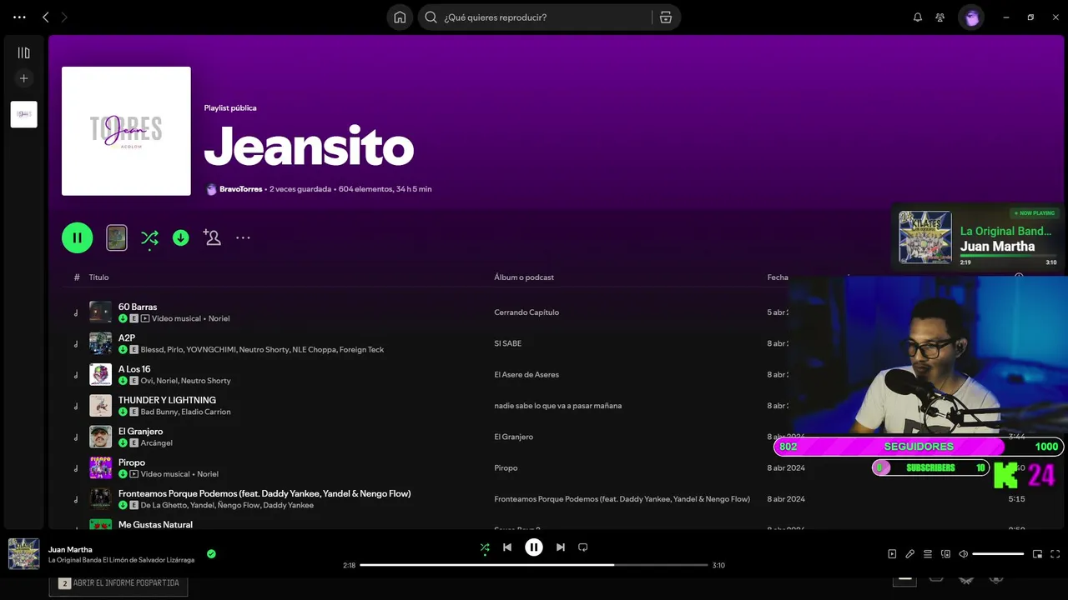This screenshot has width=1068, height=600.
Task: Click the Jeansito playlist cover image
Action: coord(126,131)
